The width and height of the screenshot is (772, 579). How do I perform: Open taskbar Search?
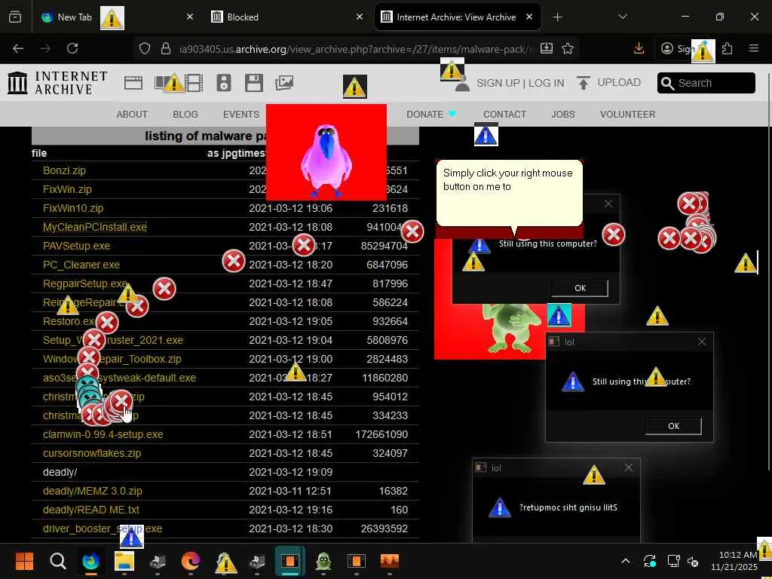pyautogui.click(x=57, y=561)
